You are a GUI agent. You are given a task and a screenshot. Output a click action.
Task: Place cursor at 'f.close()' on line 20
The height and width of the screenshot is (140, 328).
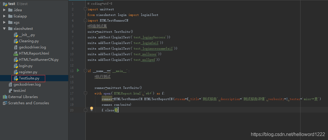[x=110, y=110]
